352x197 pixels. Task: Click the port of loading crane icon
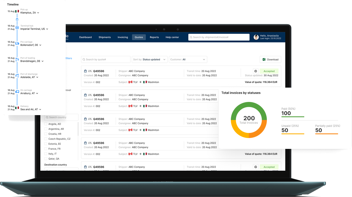click(x=17, y=60)
